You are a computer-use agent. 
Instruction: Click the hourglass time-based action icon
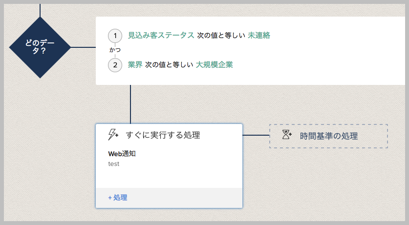287,135
